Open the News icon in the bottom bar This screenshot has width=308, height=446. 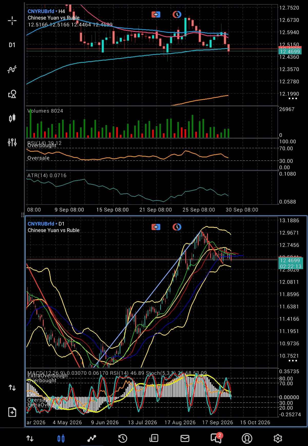tap(154, 438)
